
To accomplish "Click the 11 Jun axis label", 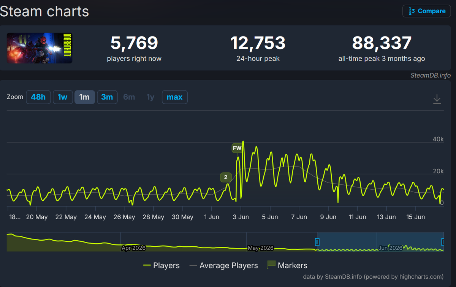I will point(357,217).
